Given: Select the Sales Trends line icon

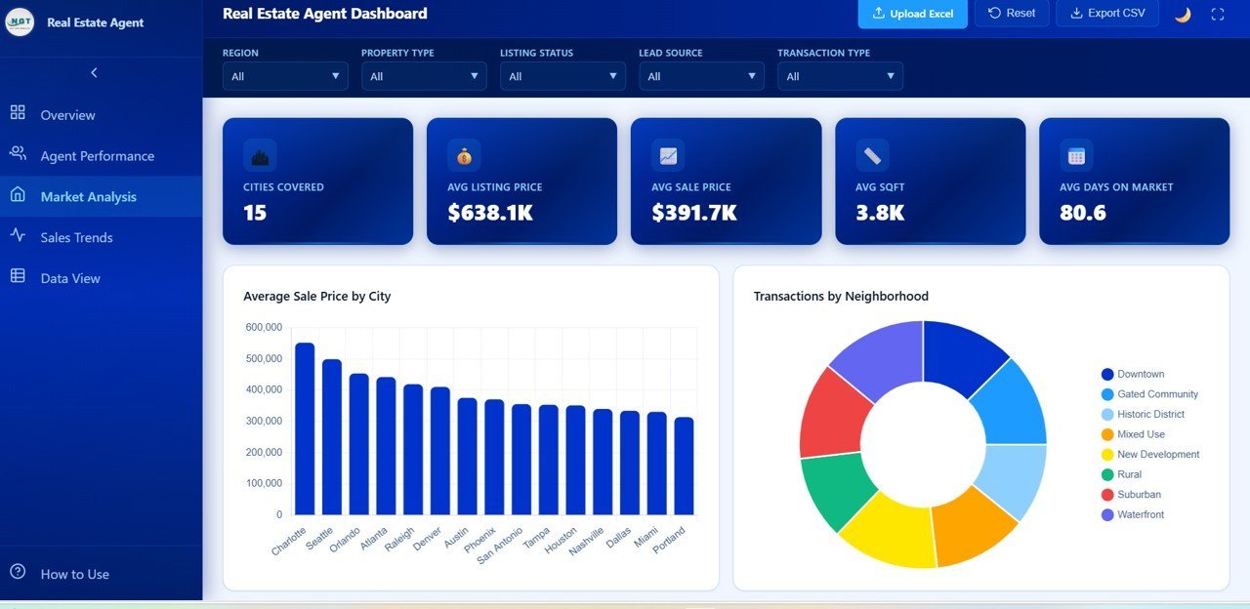Looking at the screenshot, I should coord(18,237).
